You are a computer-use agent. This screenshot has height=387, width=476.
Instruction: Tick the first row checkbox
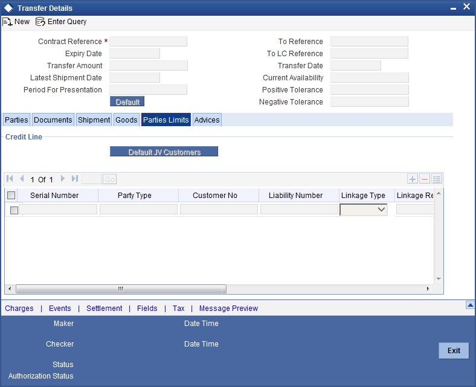(14, 210)
